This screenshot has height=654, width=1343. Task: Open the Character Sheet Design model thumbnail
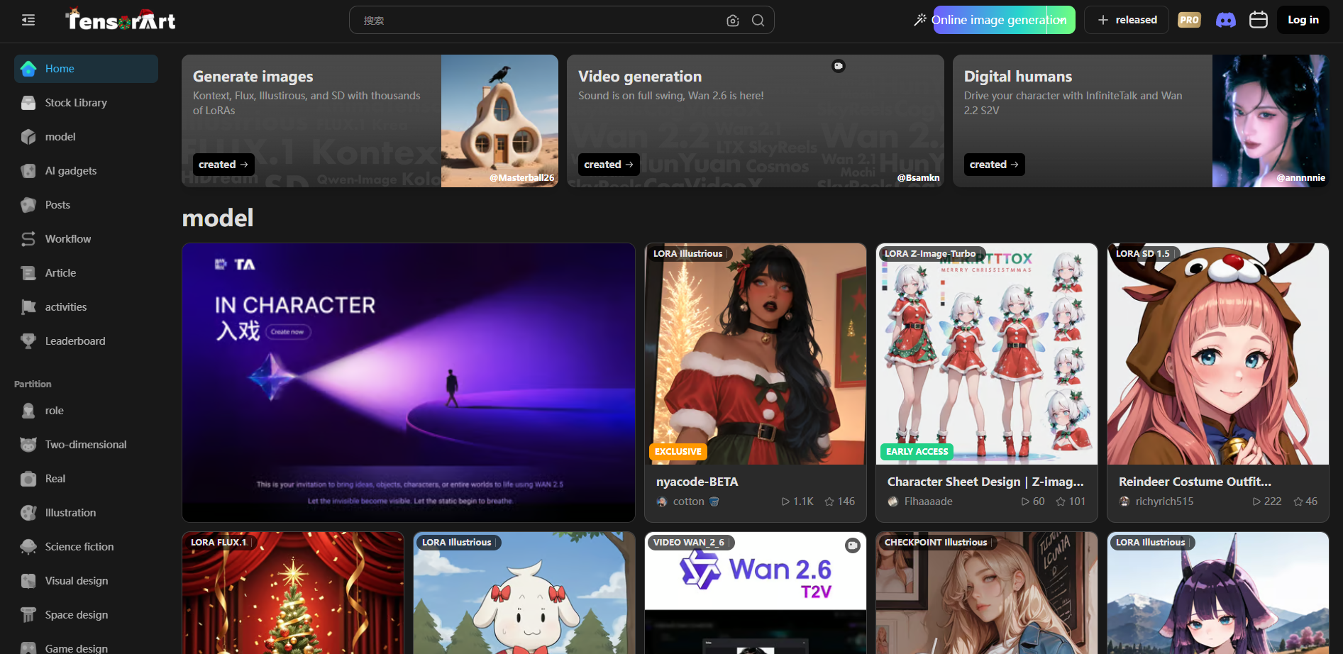point(986,353)
